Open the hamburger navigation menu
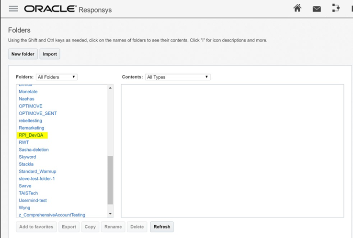This screenshot has height=238, width=353. tap(13, 9)
